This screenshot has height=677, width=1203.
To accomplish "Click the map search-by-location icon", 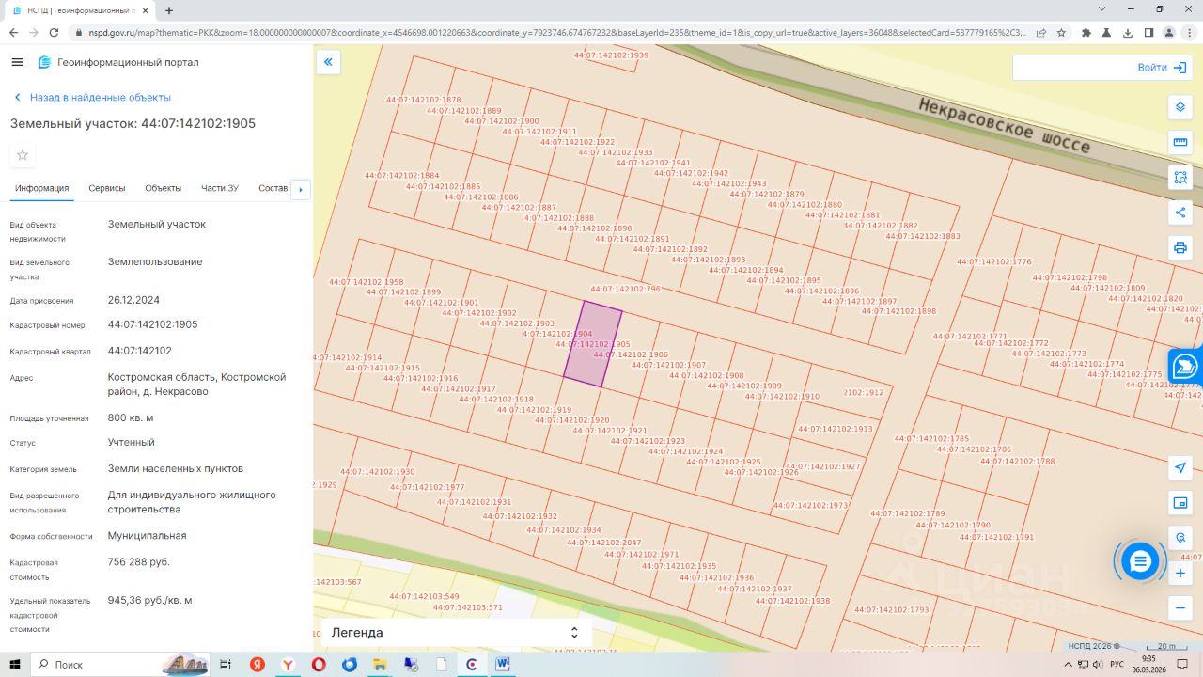I will (x=1180, y=538).
